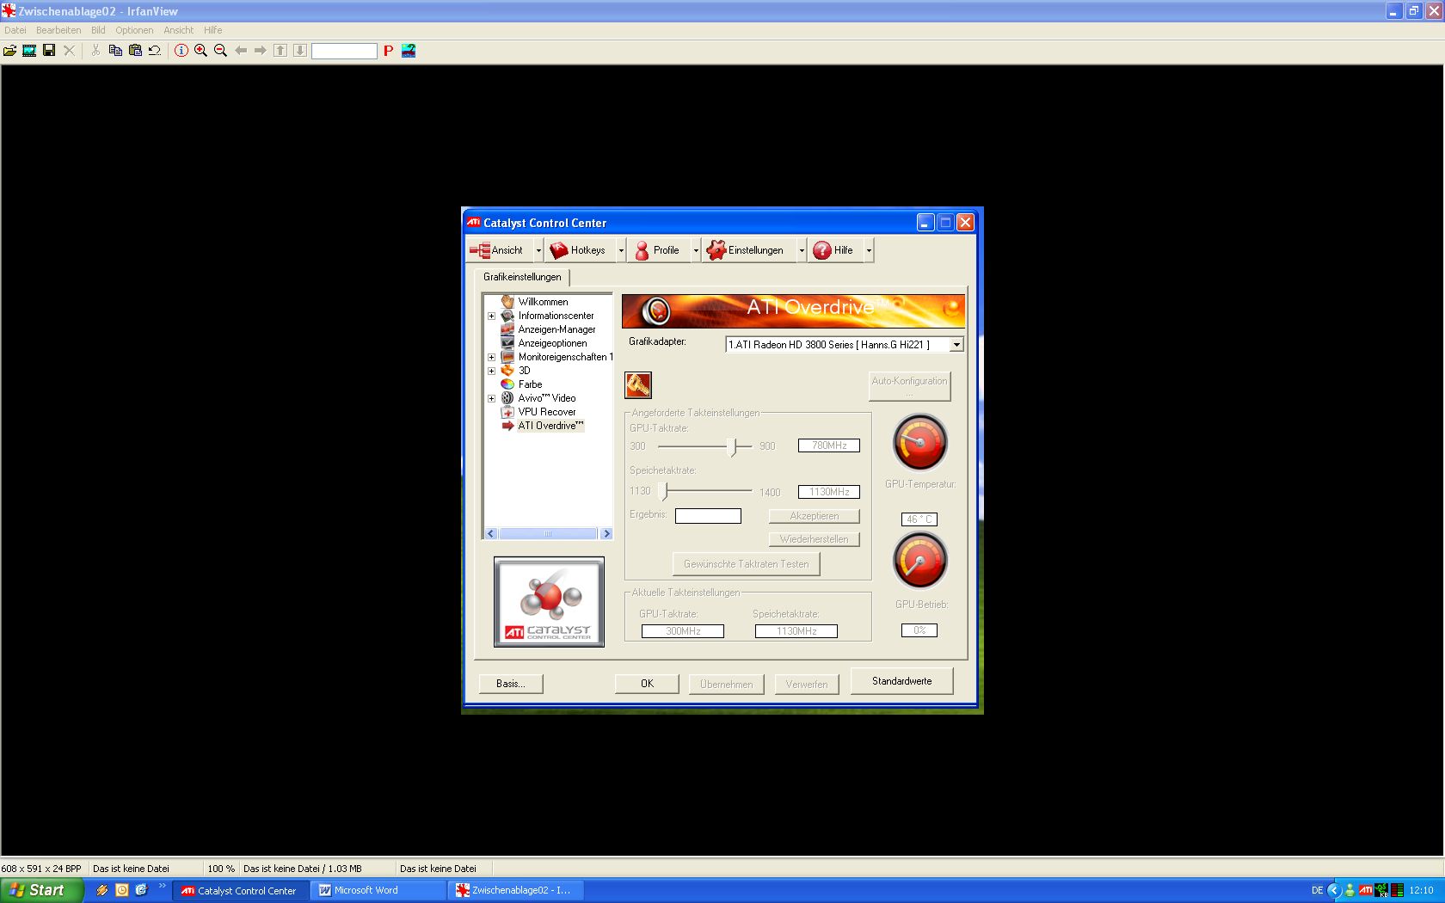The width and height of the screenshot is (1445, 903).
Task: Click the third quick launch icon with blue arrow
Action: 141,891
